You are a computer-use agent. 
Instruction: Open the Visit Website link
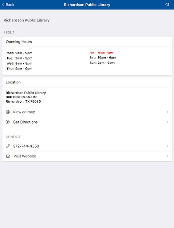[25, 156]
